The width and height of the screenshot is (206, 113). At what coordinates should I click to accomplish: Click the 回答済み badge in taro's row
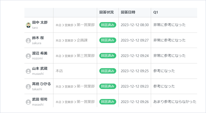108,25
